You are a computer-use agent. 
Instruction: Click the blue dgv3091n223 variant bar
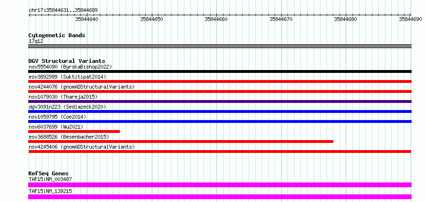220,111
